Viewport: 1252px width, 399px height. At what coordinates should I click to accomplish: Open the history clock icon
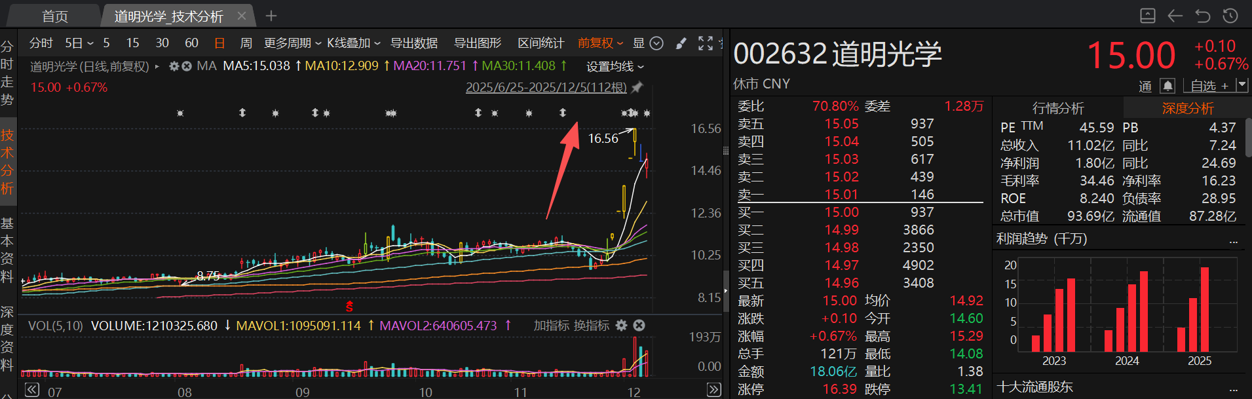(x=1230, y=16)
